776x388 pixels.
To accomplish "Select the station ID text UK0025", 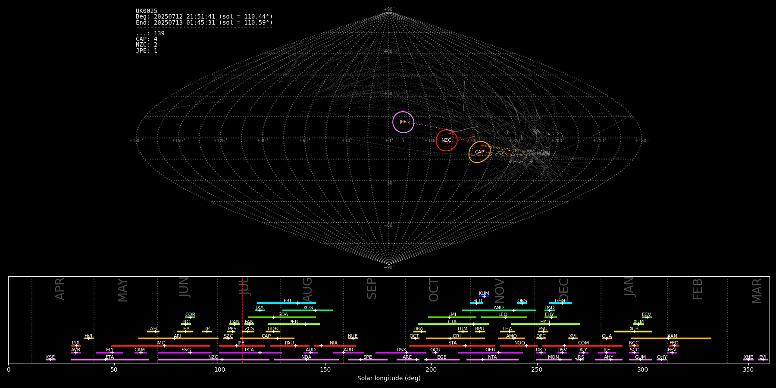I will [147, 11].
